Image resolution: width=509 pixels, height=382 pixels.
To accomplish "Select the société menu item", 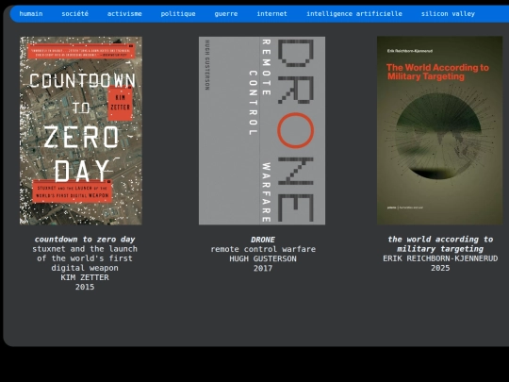I will coord(75,13).
